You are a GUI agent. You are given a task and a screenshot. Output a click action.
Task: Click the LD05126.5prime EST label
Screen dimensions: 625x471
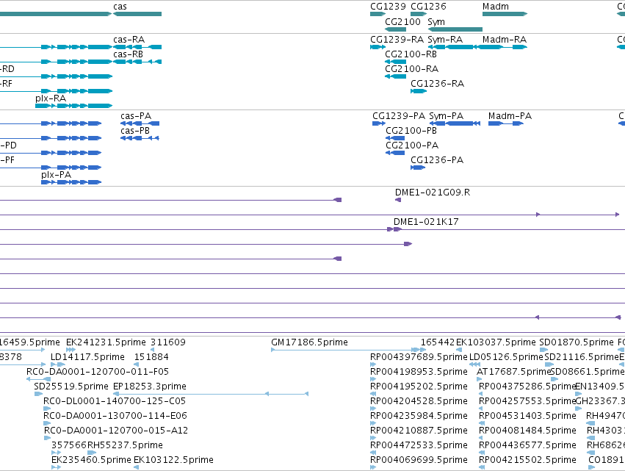(x=506, y=357)
